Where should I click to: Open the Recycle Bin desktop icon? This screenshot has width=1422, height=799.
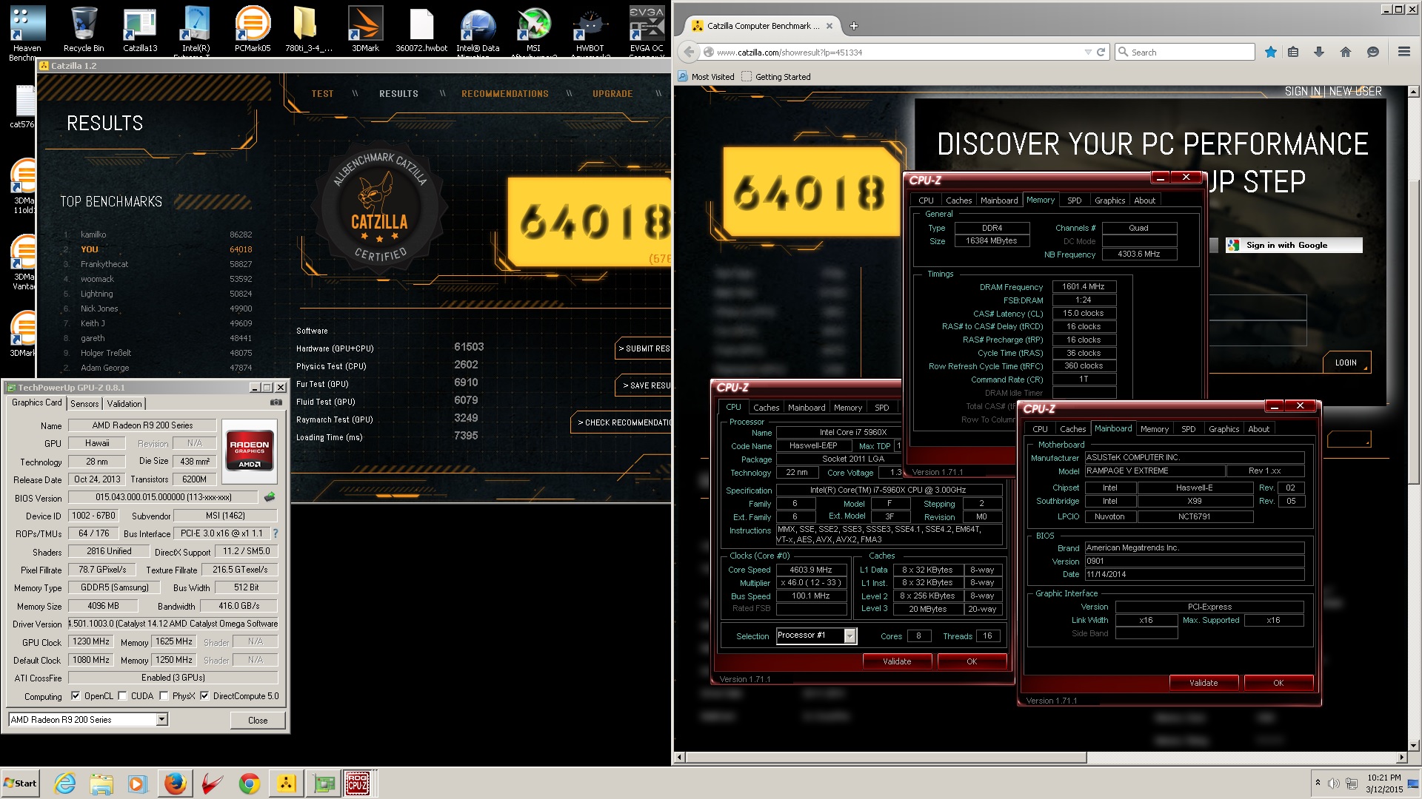(x=84, y=30)
